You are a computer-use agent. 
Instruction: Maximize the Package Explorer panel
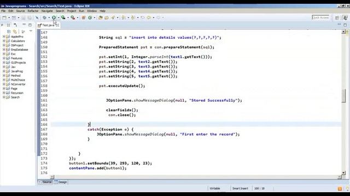tap(30, 25)
